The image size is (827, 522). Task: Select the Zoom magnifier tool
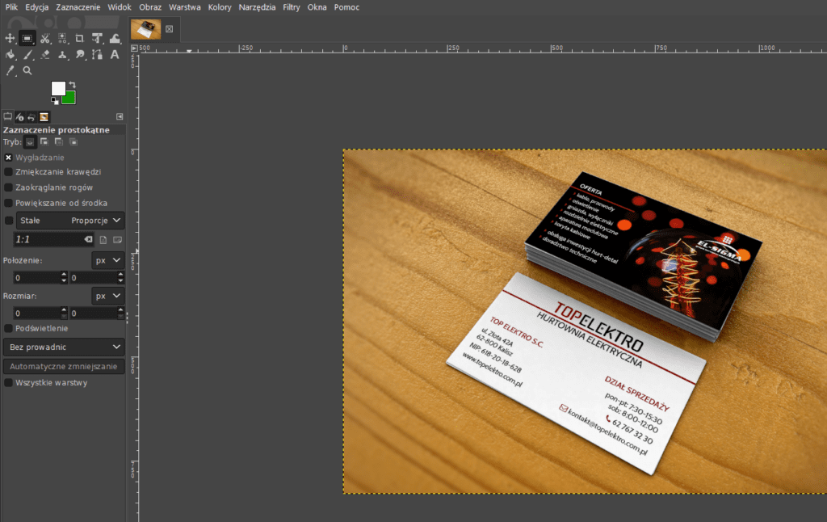pyautogui.click(x=27, y=71)
